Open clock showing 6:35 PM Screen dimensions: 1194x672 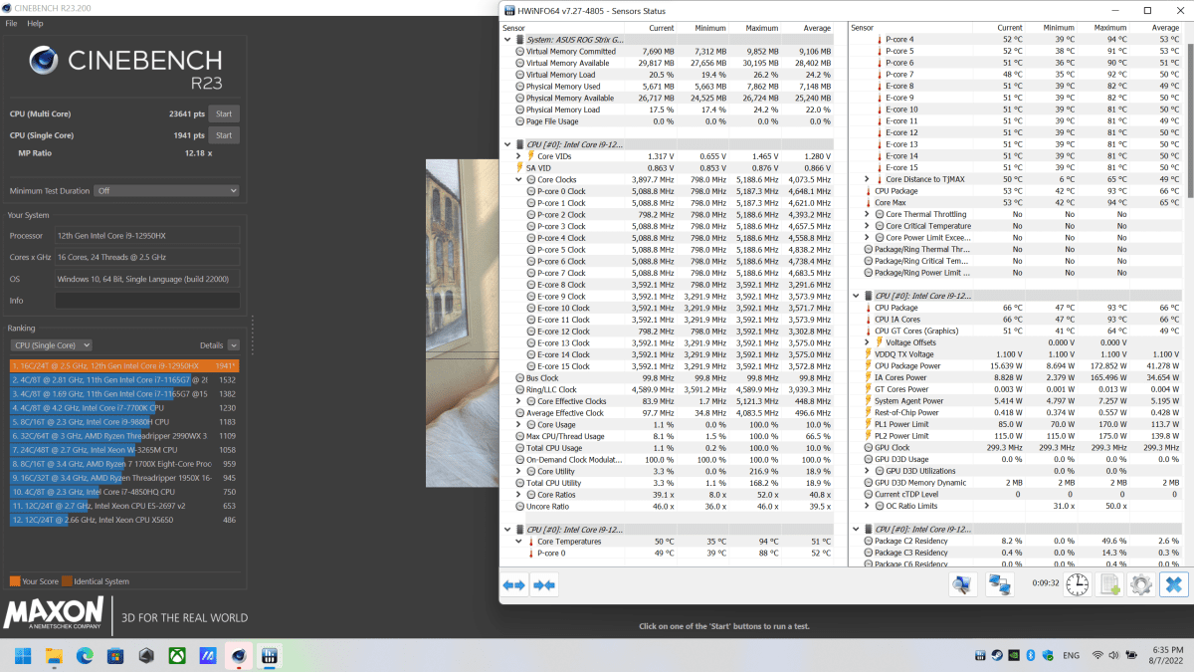(x=1167, y=655)
